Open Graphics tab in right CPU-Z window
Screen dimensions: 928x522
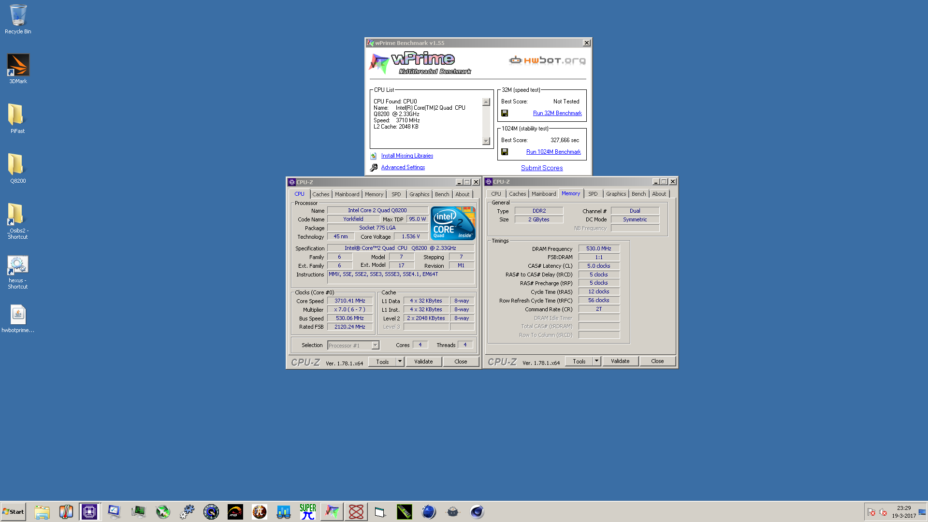pyautogui.click(x=616, y=194)
